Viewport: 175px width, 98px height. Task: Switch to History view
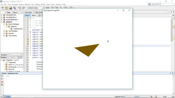coord(34,15)
